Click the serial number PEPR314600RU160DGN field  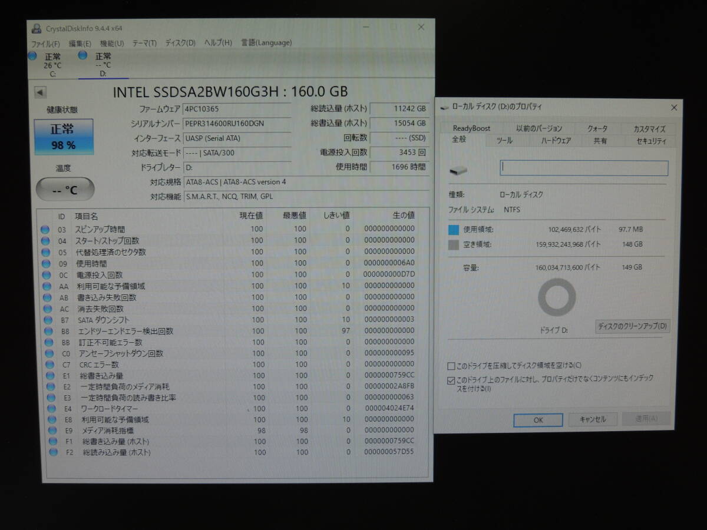tap(237, 124)
